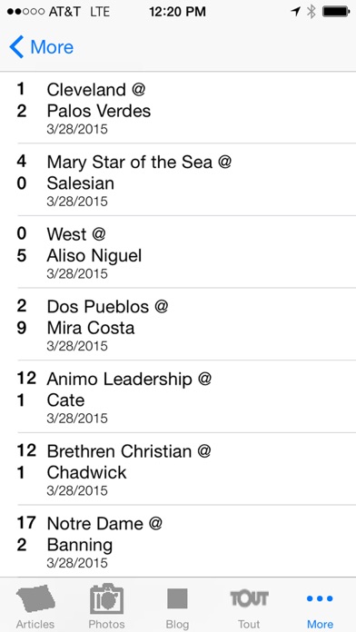The image size is (356, 632).
Task: Switch to the Photos tab label
Action: coord(106,624)
